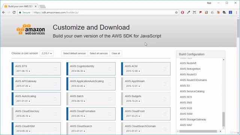Toggle the AWS.CognitoIdentity service checkbox
The width and height of the screenshot is (240, 135).
110,69
